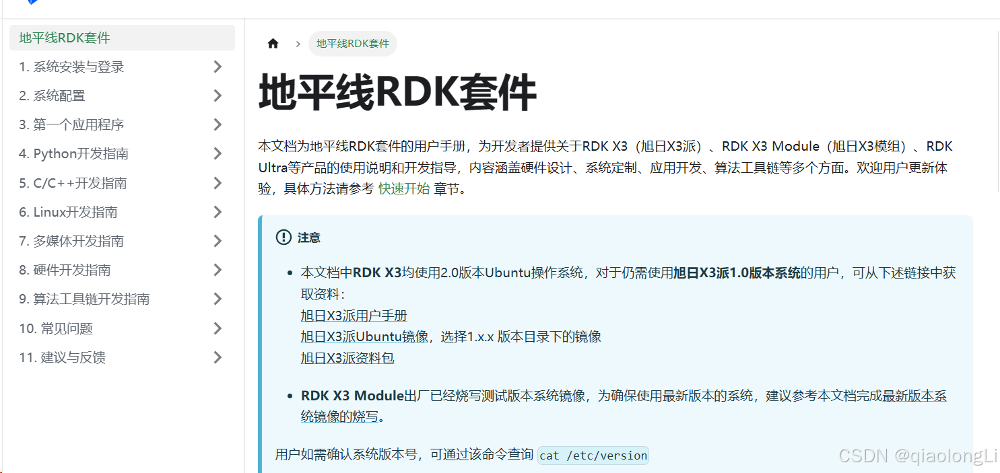
Task: Expand chevron next to 4. Python开发指南
Action: 218,153
